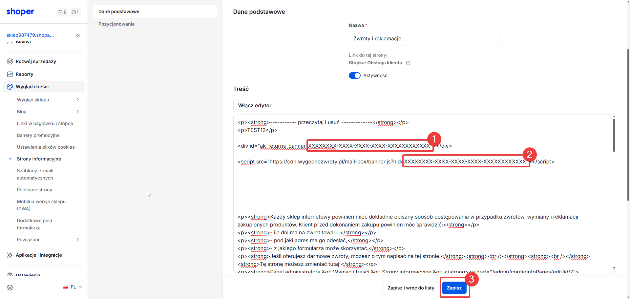Image resolution: width=630 pixels, height=299 pixels.
Task: Open Mobilna wersja sklepu (PWA)
Action: click(x=41, y=205)
